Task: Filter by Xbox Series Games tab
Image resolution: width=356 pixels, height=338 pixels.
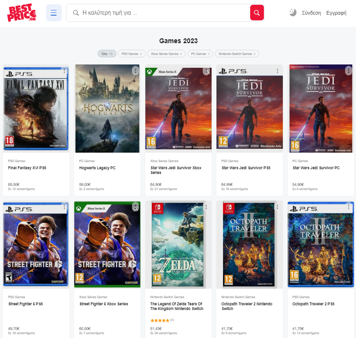Action: 167,54
